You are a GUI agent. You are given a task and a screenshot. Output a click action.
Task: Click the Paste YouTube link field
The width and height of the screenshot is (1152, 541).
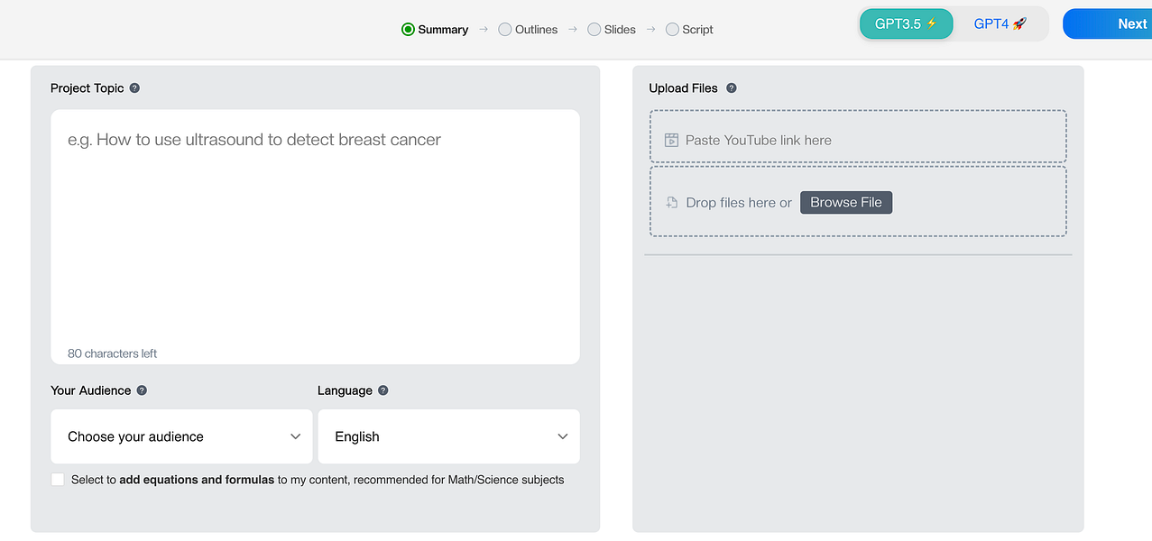tap(857, 140)
